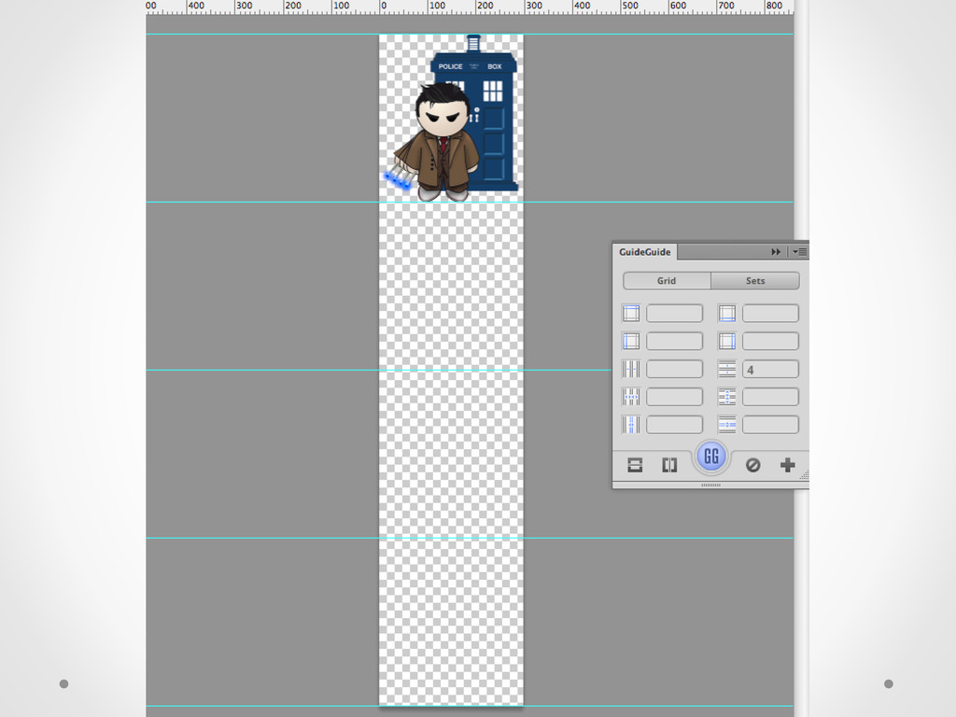Click the column width icon
The image size is (956, 717).
pos(631,397)
